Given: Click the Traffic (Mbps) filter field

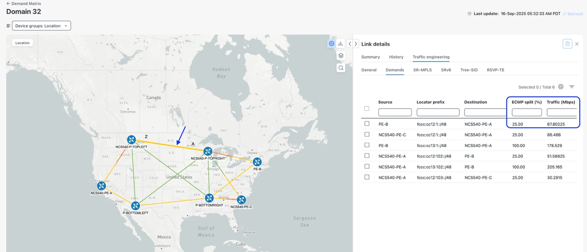Looking at the screenshot, I should tap(562, 112).
